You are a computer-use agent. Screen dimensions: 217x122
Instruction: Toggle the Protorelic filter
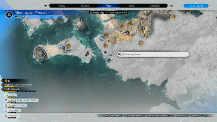(x=12, y=115)
